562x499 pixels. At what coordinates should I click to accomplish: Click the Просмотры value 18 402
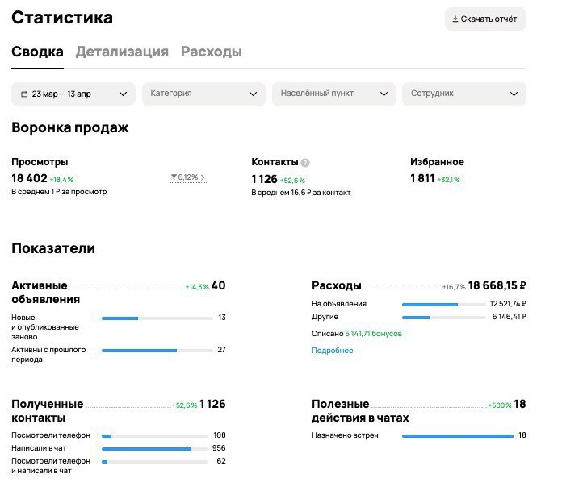click(x=29, y=178)
